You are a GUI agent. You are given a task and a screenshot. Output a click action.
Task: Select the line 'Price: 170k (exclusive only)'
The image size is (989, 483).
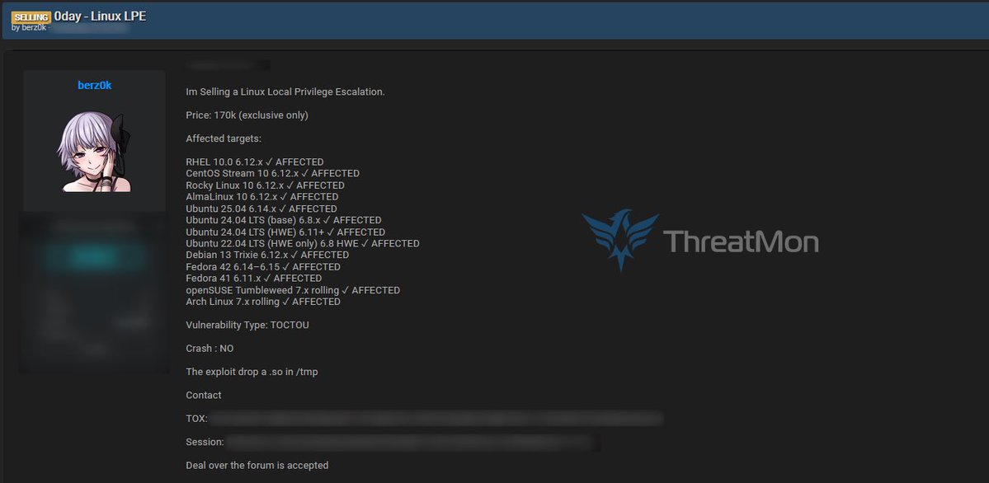pyautogui.click(x=247, y=115)
